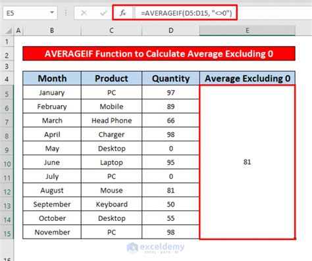Click the January cell

point(52,93)
